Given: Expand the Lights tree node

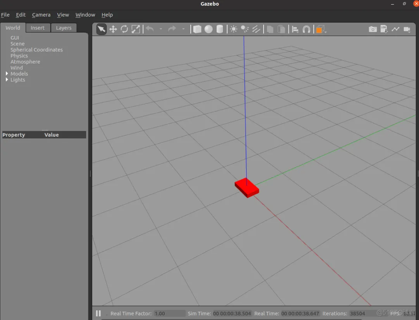Looking at the screenshot, I should 7,79.
